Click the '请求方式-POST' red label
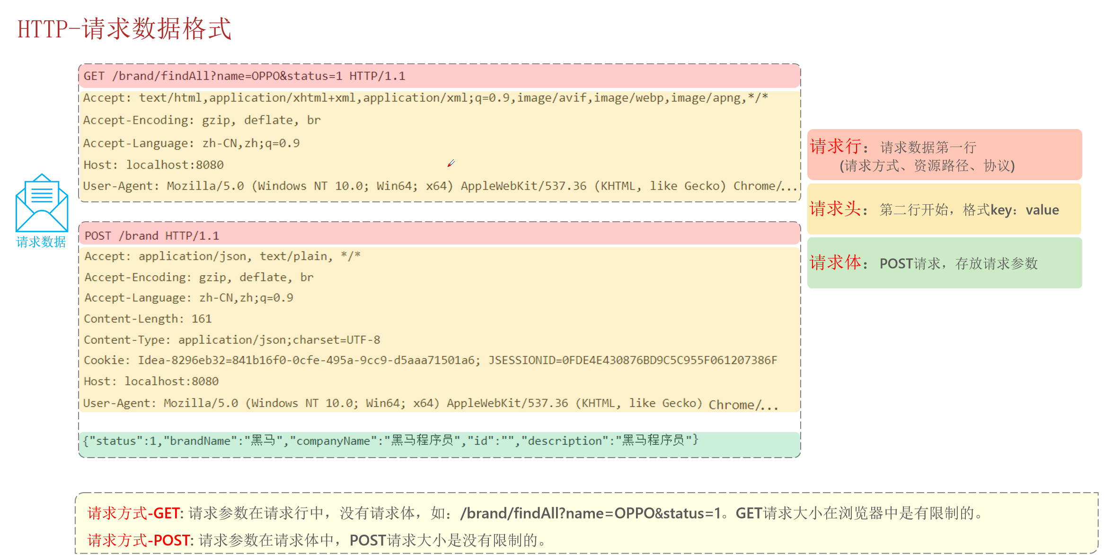 point(139,540)
